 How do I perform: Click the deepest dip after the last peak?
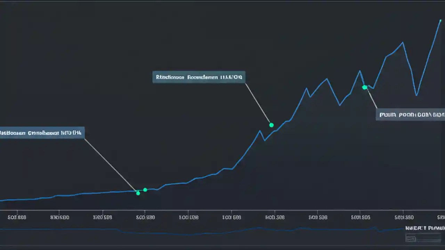(x=416, y=95)
